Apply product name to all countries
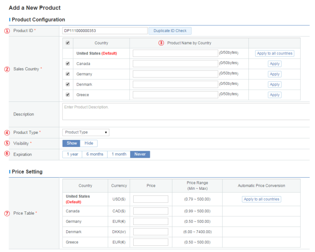This screenshot has height=252, width=315. 274,53
